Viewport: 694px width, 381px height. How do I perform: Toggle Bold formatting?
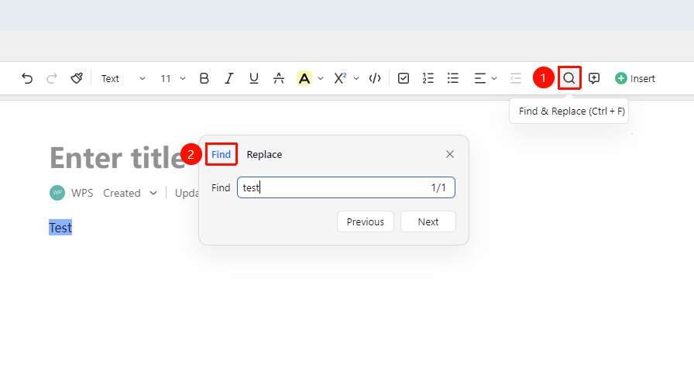point(204,78)
